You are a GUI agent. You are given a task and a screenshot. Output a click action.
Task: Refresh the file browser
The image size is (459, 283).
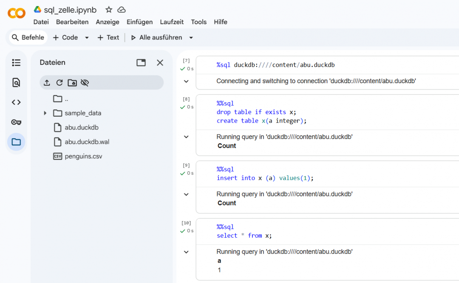pos(59,82)
